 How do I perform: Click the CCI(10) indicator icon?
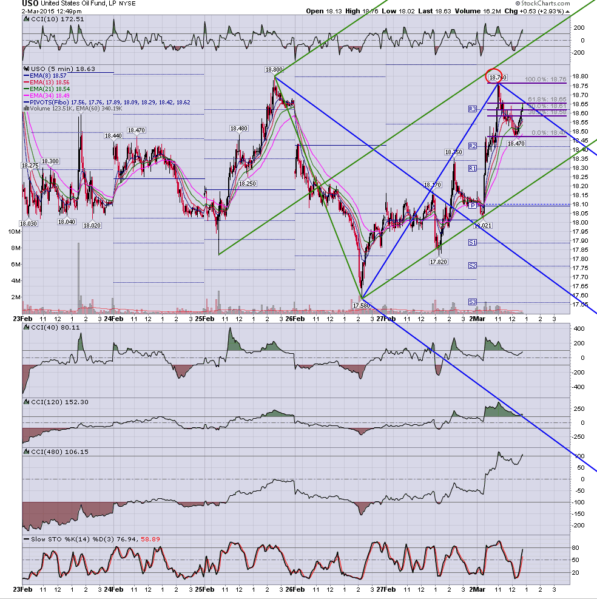tap(26, 19)
